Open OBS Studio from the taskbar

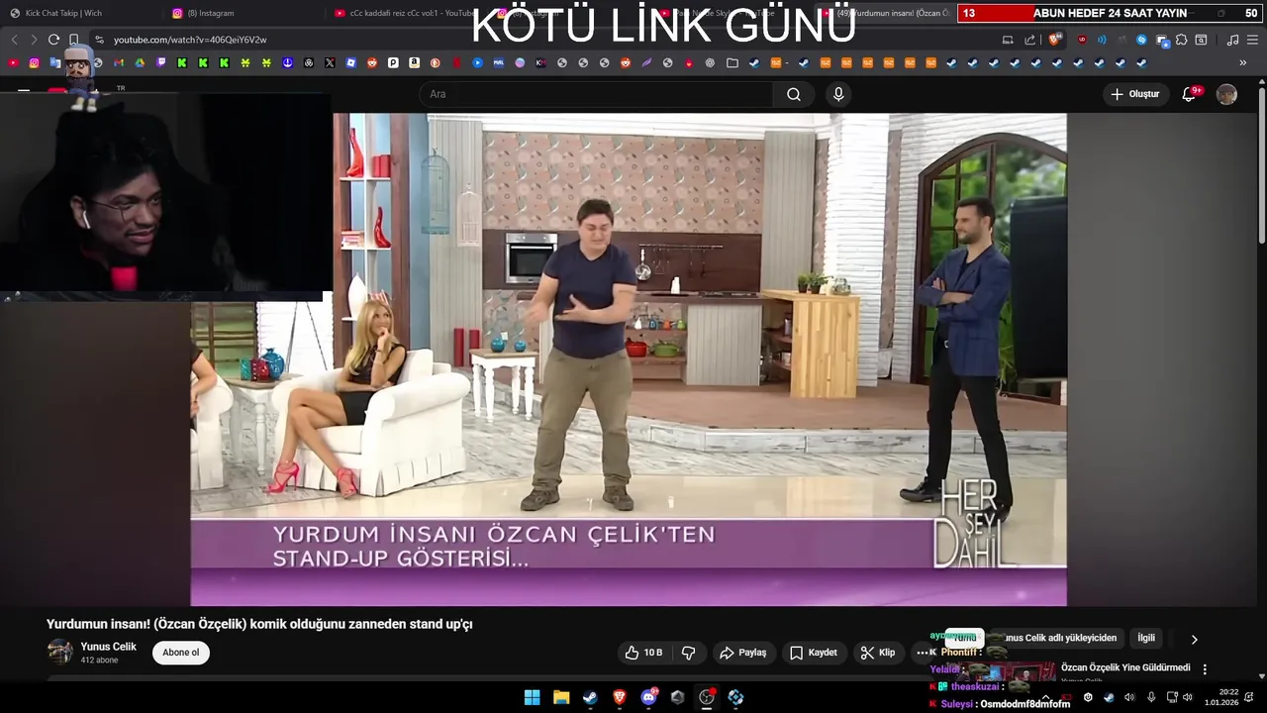[x=707, y=697]
